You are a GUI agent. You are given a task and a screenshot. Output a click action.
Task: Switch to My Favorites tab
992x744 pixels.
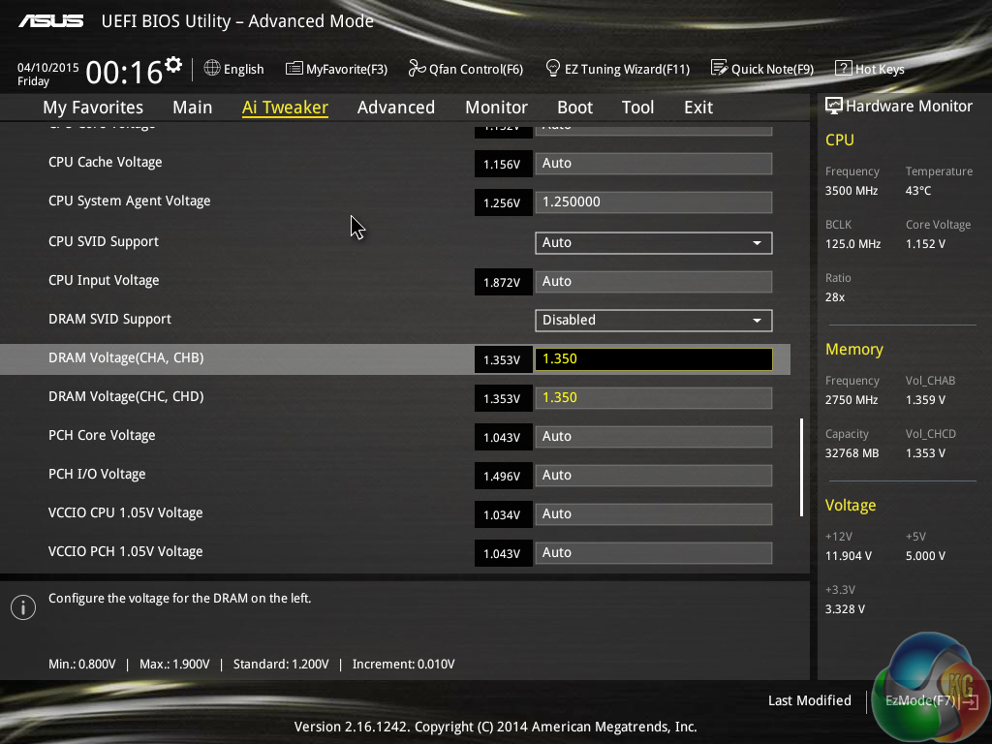point(93,107)
